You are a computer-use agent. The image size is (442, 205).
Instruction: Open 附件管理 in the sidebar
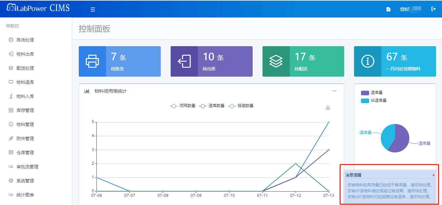[x=25, y=139]
